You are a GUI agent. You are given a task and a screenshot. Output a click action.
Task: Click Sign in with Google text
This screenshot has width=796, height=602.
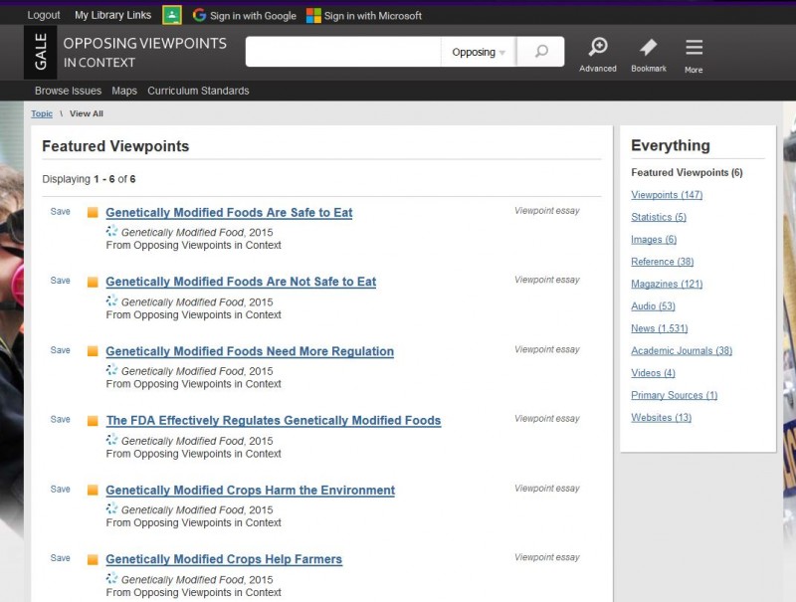(x=253, y=16)
